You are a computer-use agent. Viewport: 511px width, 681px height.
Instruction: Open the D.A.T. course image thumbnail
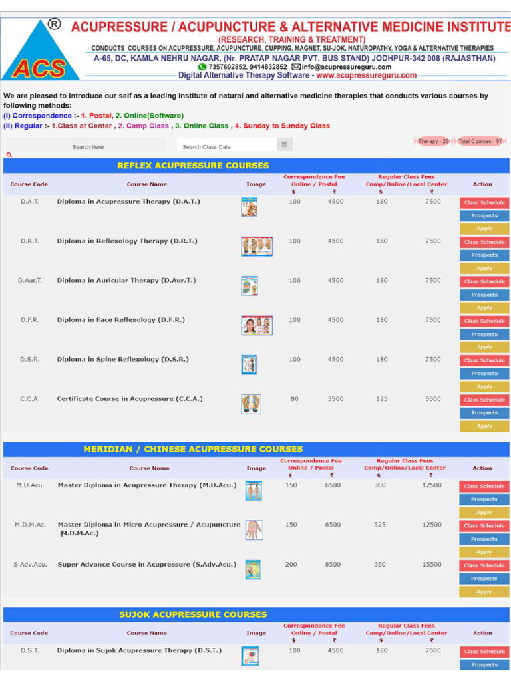tap(250, 207)
